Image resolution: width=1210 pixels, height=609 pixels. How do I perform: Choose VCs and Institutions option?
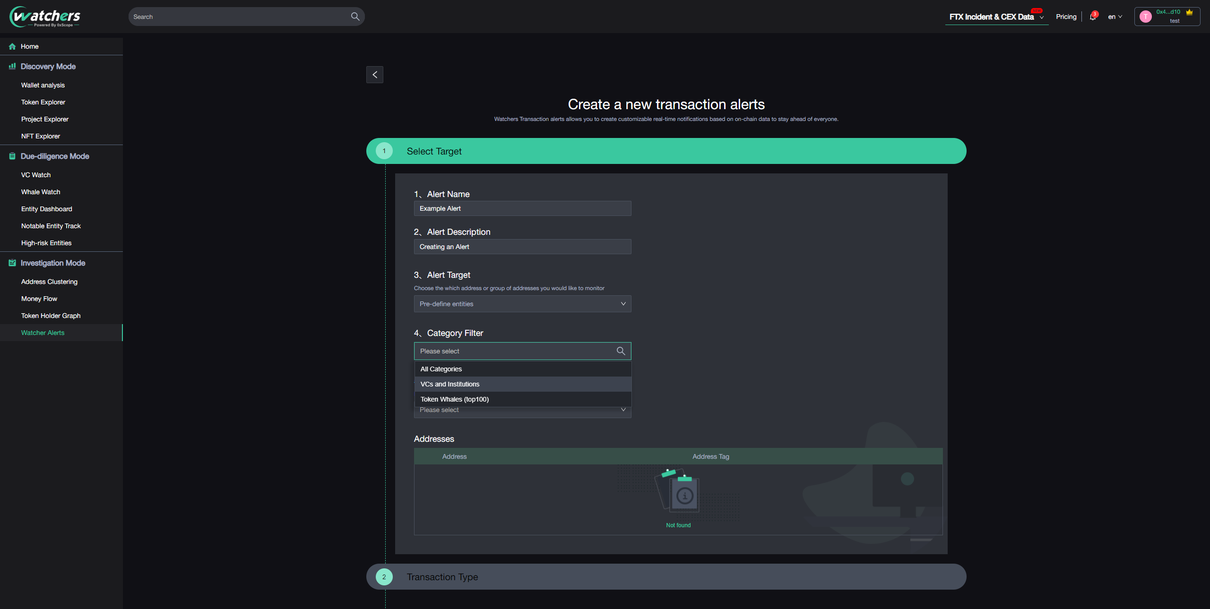(450, 384)
